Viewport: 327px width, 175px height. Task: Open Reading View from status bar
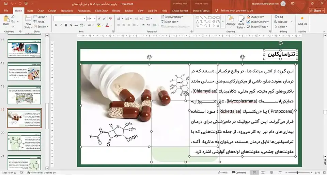pos(271,173)
